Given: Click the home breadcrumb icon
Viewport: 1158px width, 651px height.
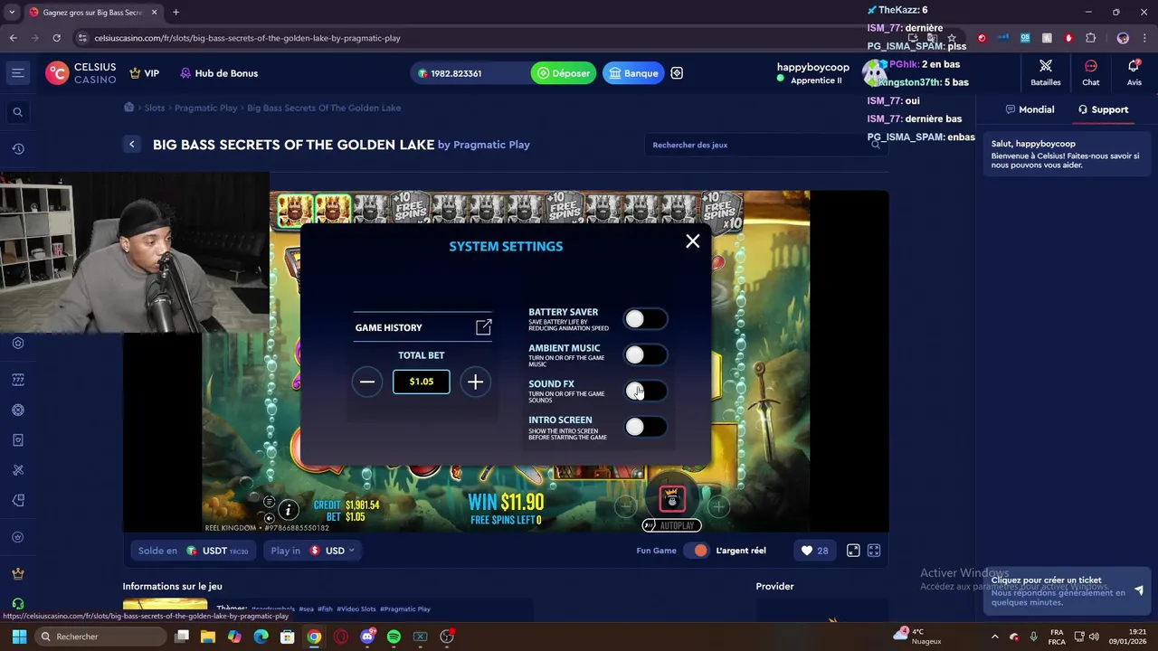Looking at the screenshot, I should pyautogui.click(x=129, y=107).
